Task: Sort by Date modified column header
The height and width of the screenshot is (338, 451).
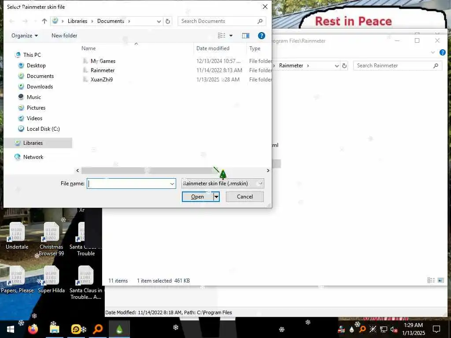Action: coord(213,48)
